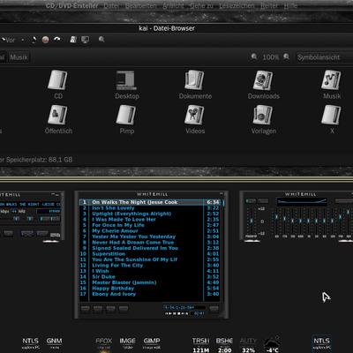The image size is (353, 353).
Task: Open the GNM launcher in the dock
Action: point(54,343)
